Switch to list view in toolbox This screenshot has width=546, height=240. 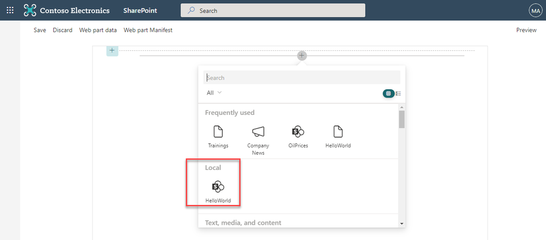[x=398, y=93]
